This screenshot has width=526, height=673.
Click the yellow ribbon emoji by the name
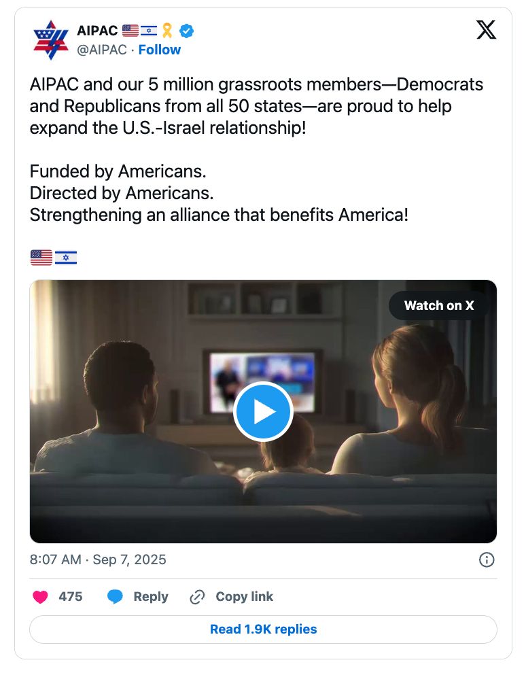[x=167, y=31]
